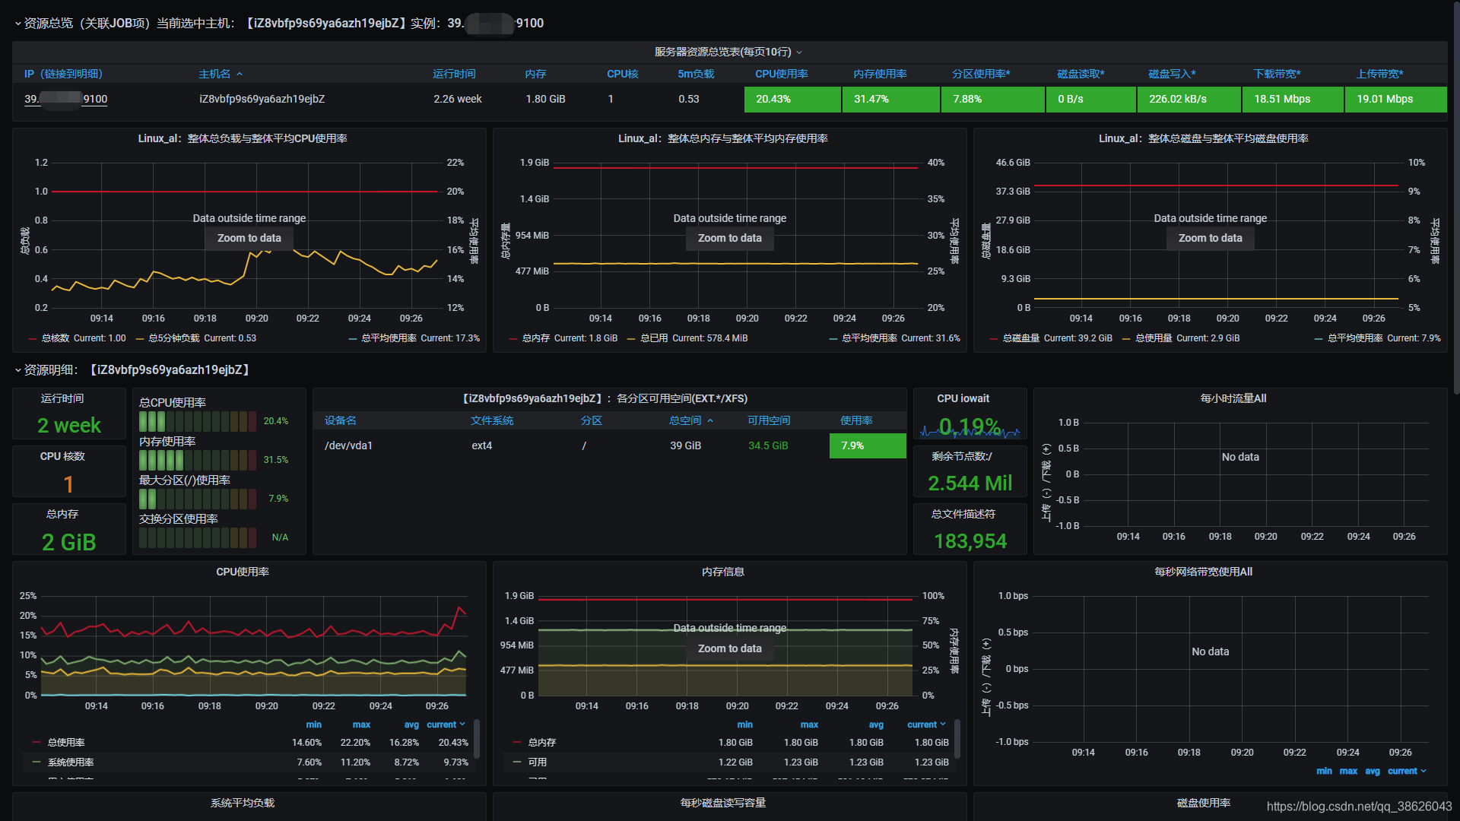Click the 内存信息 legend scrollbar
This screenshot has width=1460, height=821.
tap(957, 739)
